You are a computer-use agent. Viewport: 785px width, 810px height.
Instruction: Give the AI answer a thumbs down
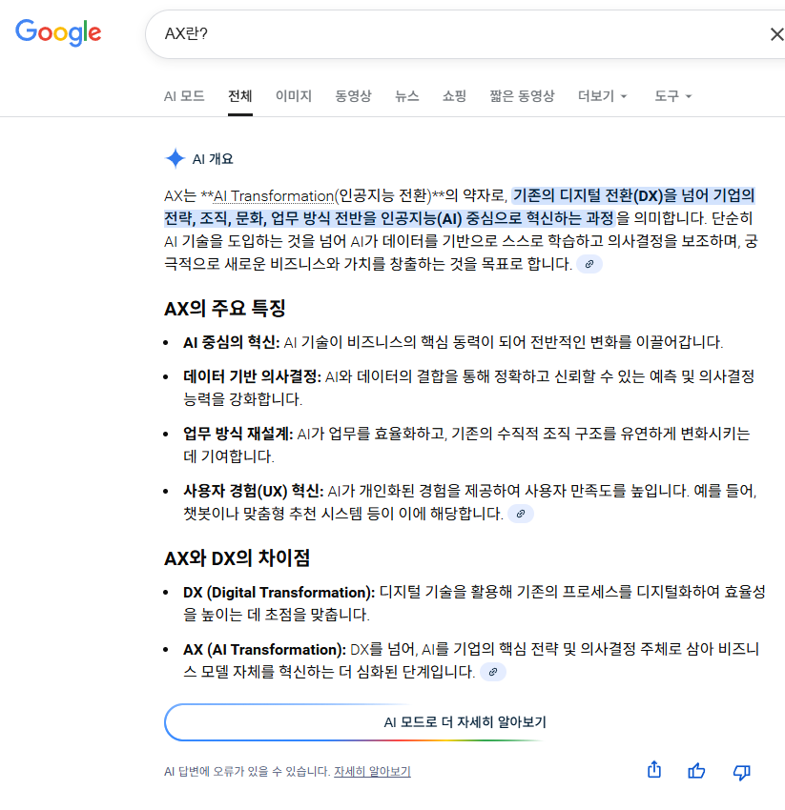click(x=741, y=772)
